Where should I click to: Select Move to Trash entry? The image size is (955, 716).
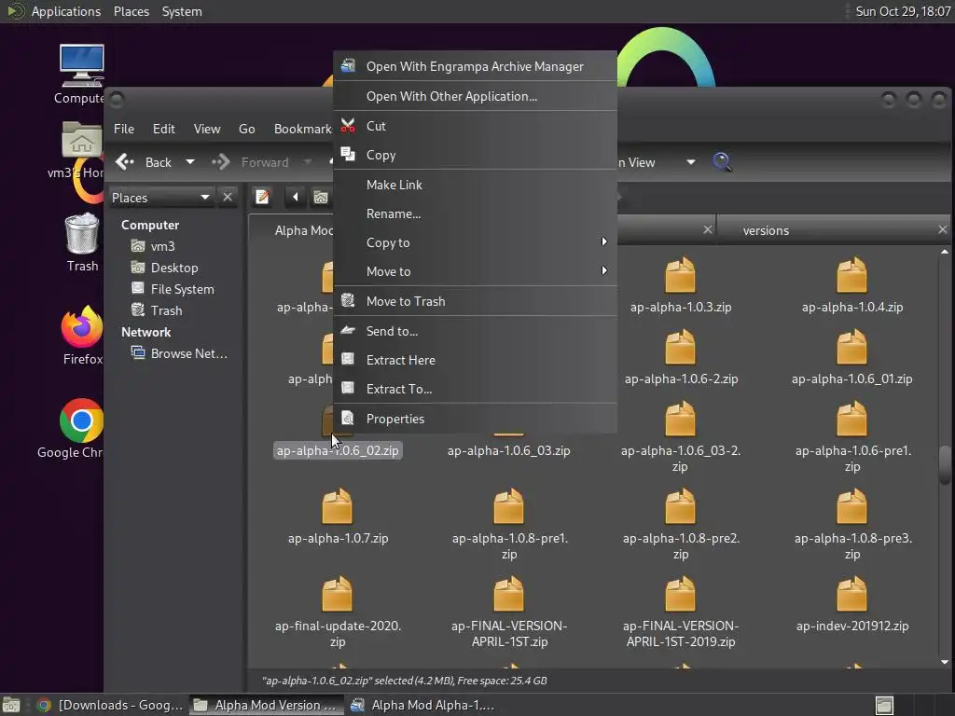coord(475,301)
